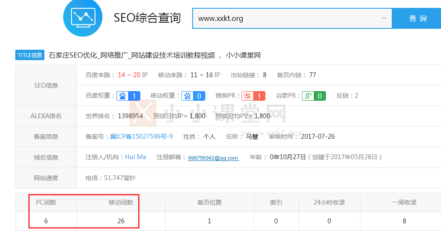Click the 性质 value 个人
Screen dimensions: 441x232
pyautogui.click(x=209, y=137)
